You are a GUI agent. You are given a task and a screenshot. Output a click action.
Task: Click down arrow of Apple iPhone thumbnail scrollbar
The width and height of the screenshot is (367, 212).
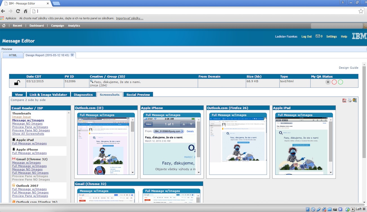coord(198,173)
